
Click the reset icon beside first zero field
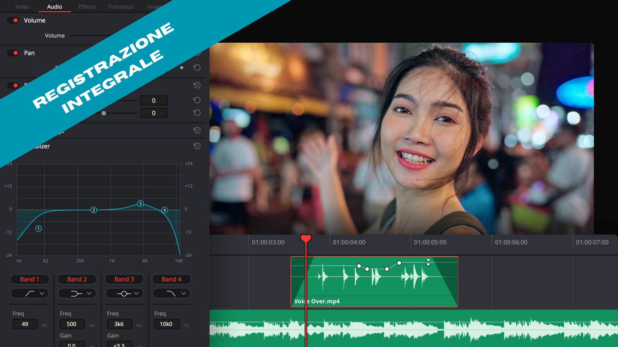click(x=197, y=100)
